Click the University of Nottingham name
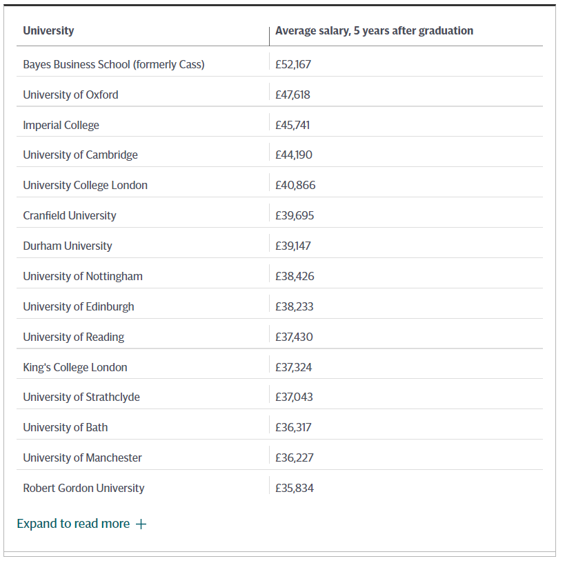 click(x=83, y=276)
